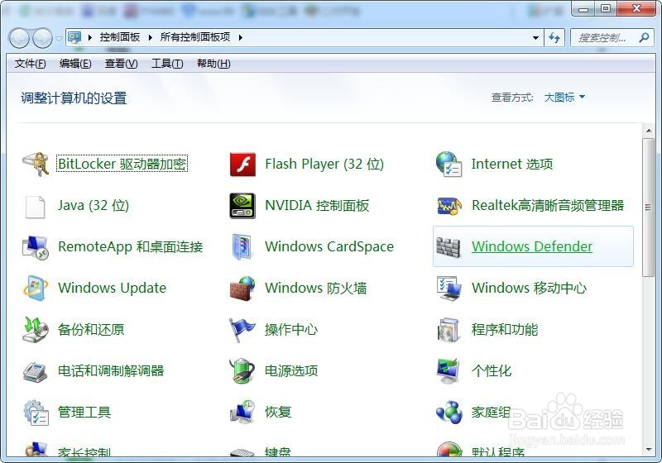Open NVIDIA 控制面板 link
The height and width of the screenshot is (463, 662).
tap(317, 205)
